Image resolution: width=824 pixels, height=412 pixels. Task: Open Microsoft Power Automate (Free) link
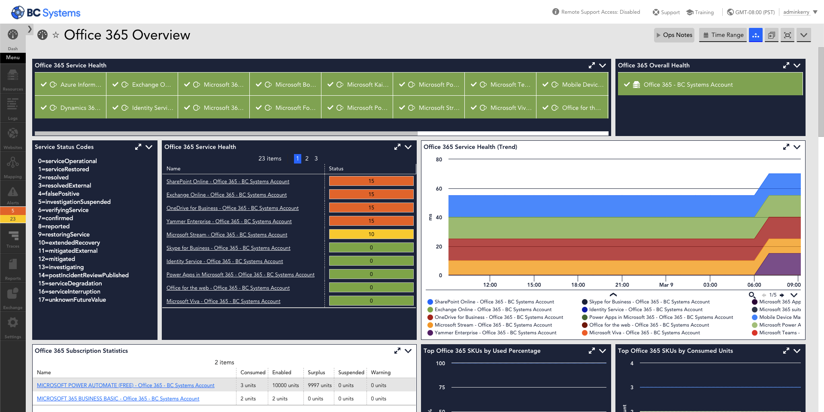126,385
